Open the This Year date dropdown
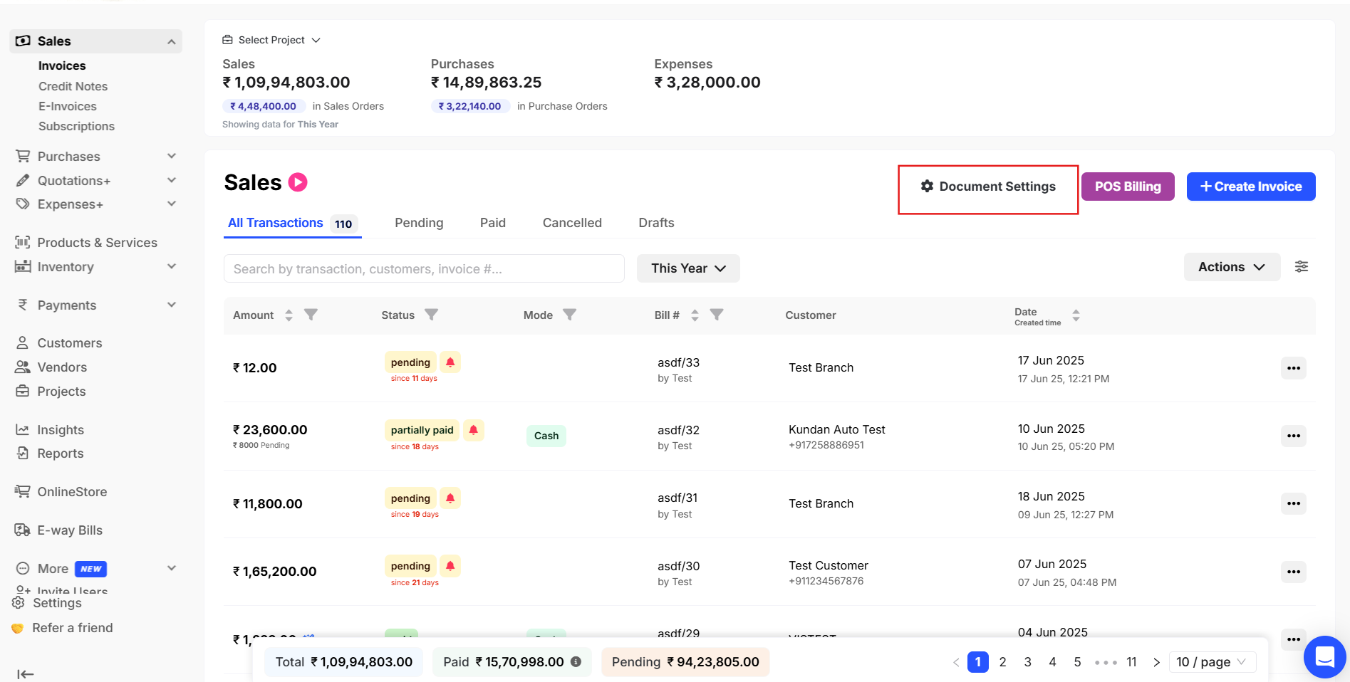 click(688, 268)
